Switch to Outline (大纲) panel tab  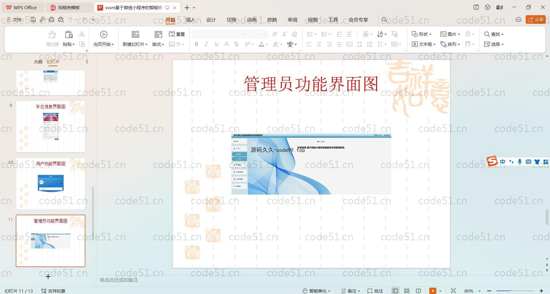[38, 62]
